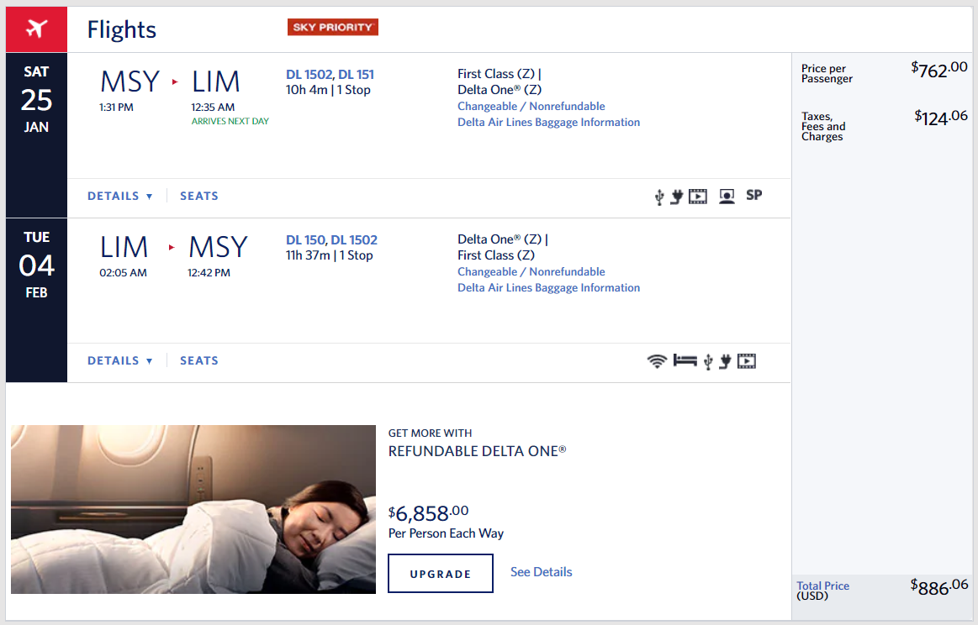Open Changeable / Nonrefundable on return flight
978x625 pixels.
(531, 271)
